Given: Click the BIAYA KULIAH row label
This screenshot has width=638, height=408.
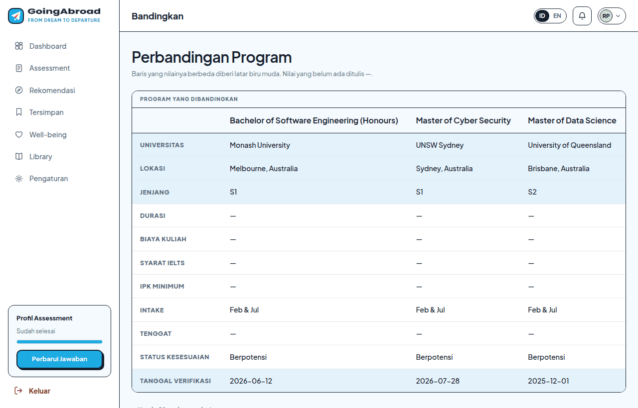Looking at the screenshot, I should coord(163,239).
